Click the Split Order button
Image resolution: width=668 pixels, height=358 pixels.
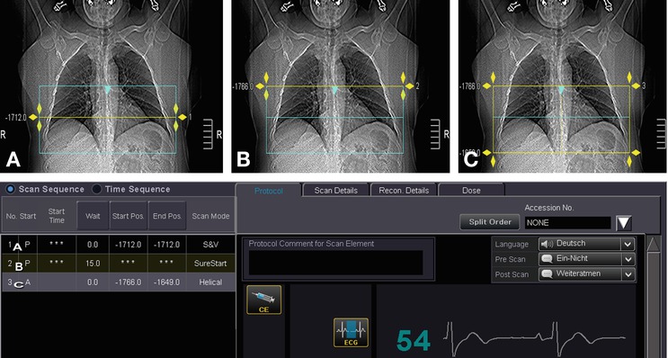point(490,222)
